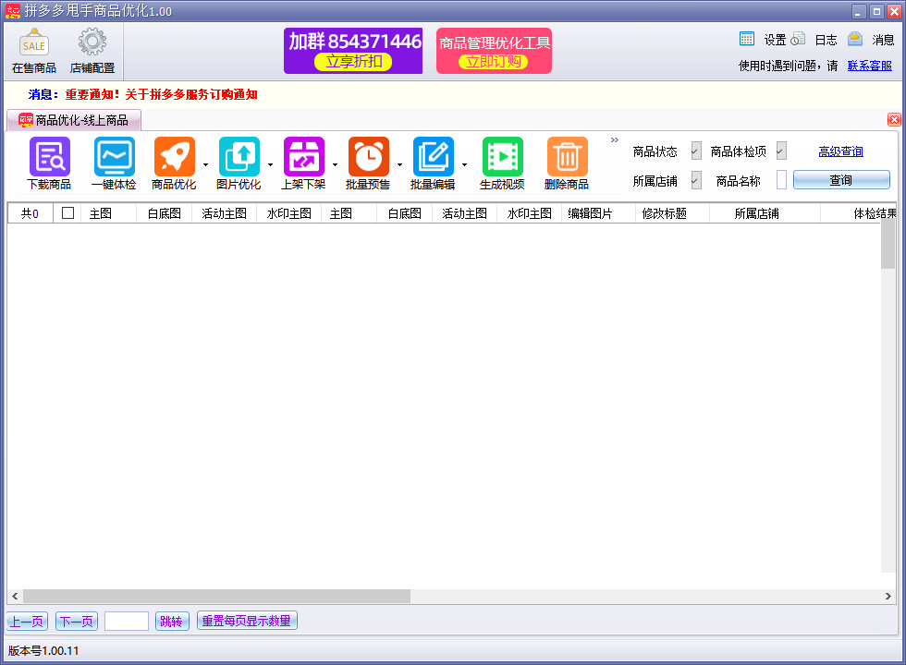Click the 商品名称 input field
The height and width of the screenshot is (665, 906).
[781, 180]
